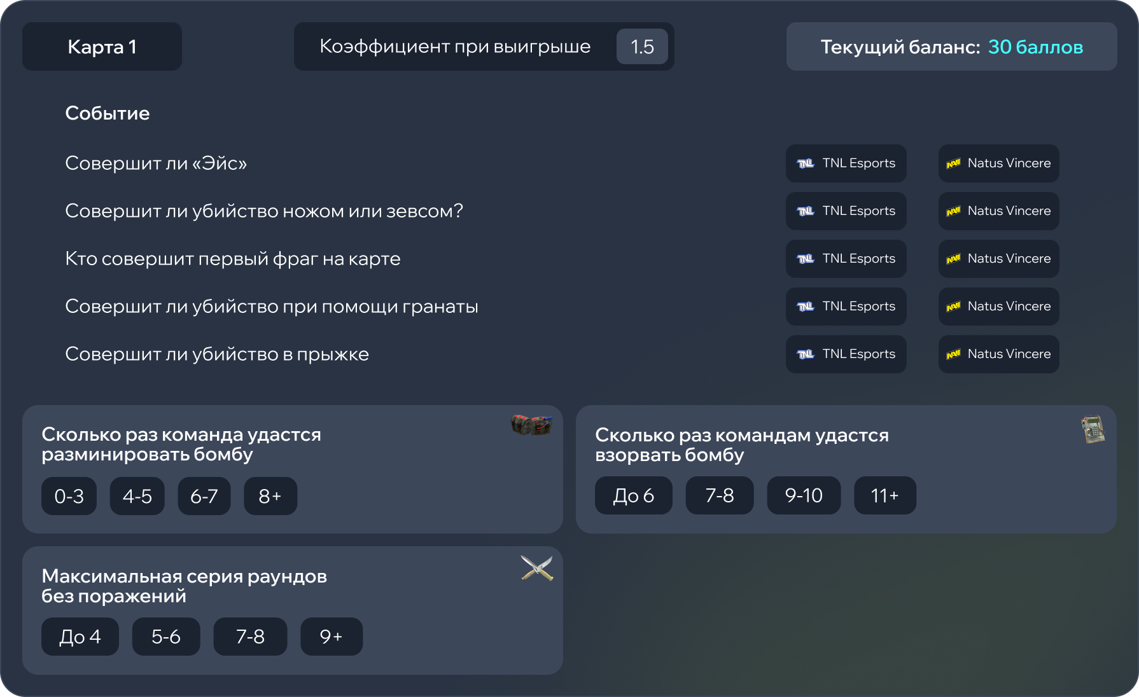Click the TNL logo in «Эйс» event row
Image resolution: width=1139 pixels, height=697 pixels.
coord(806,163)
